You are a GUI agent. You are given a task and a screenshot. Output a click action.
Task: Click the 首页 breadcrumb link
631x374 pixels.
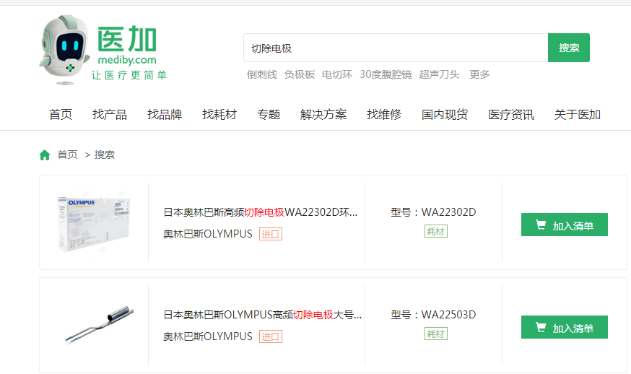tap(67, 155)
